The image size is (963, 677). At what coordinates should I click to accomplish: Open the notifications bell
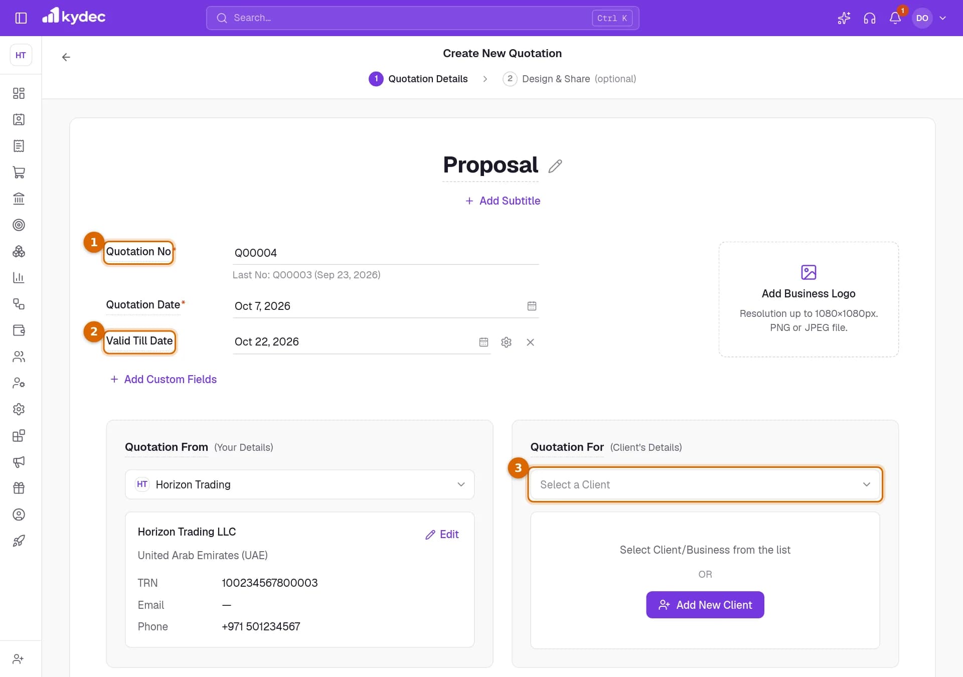(x=895, y=18)
